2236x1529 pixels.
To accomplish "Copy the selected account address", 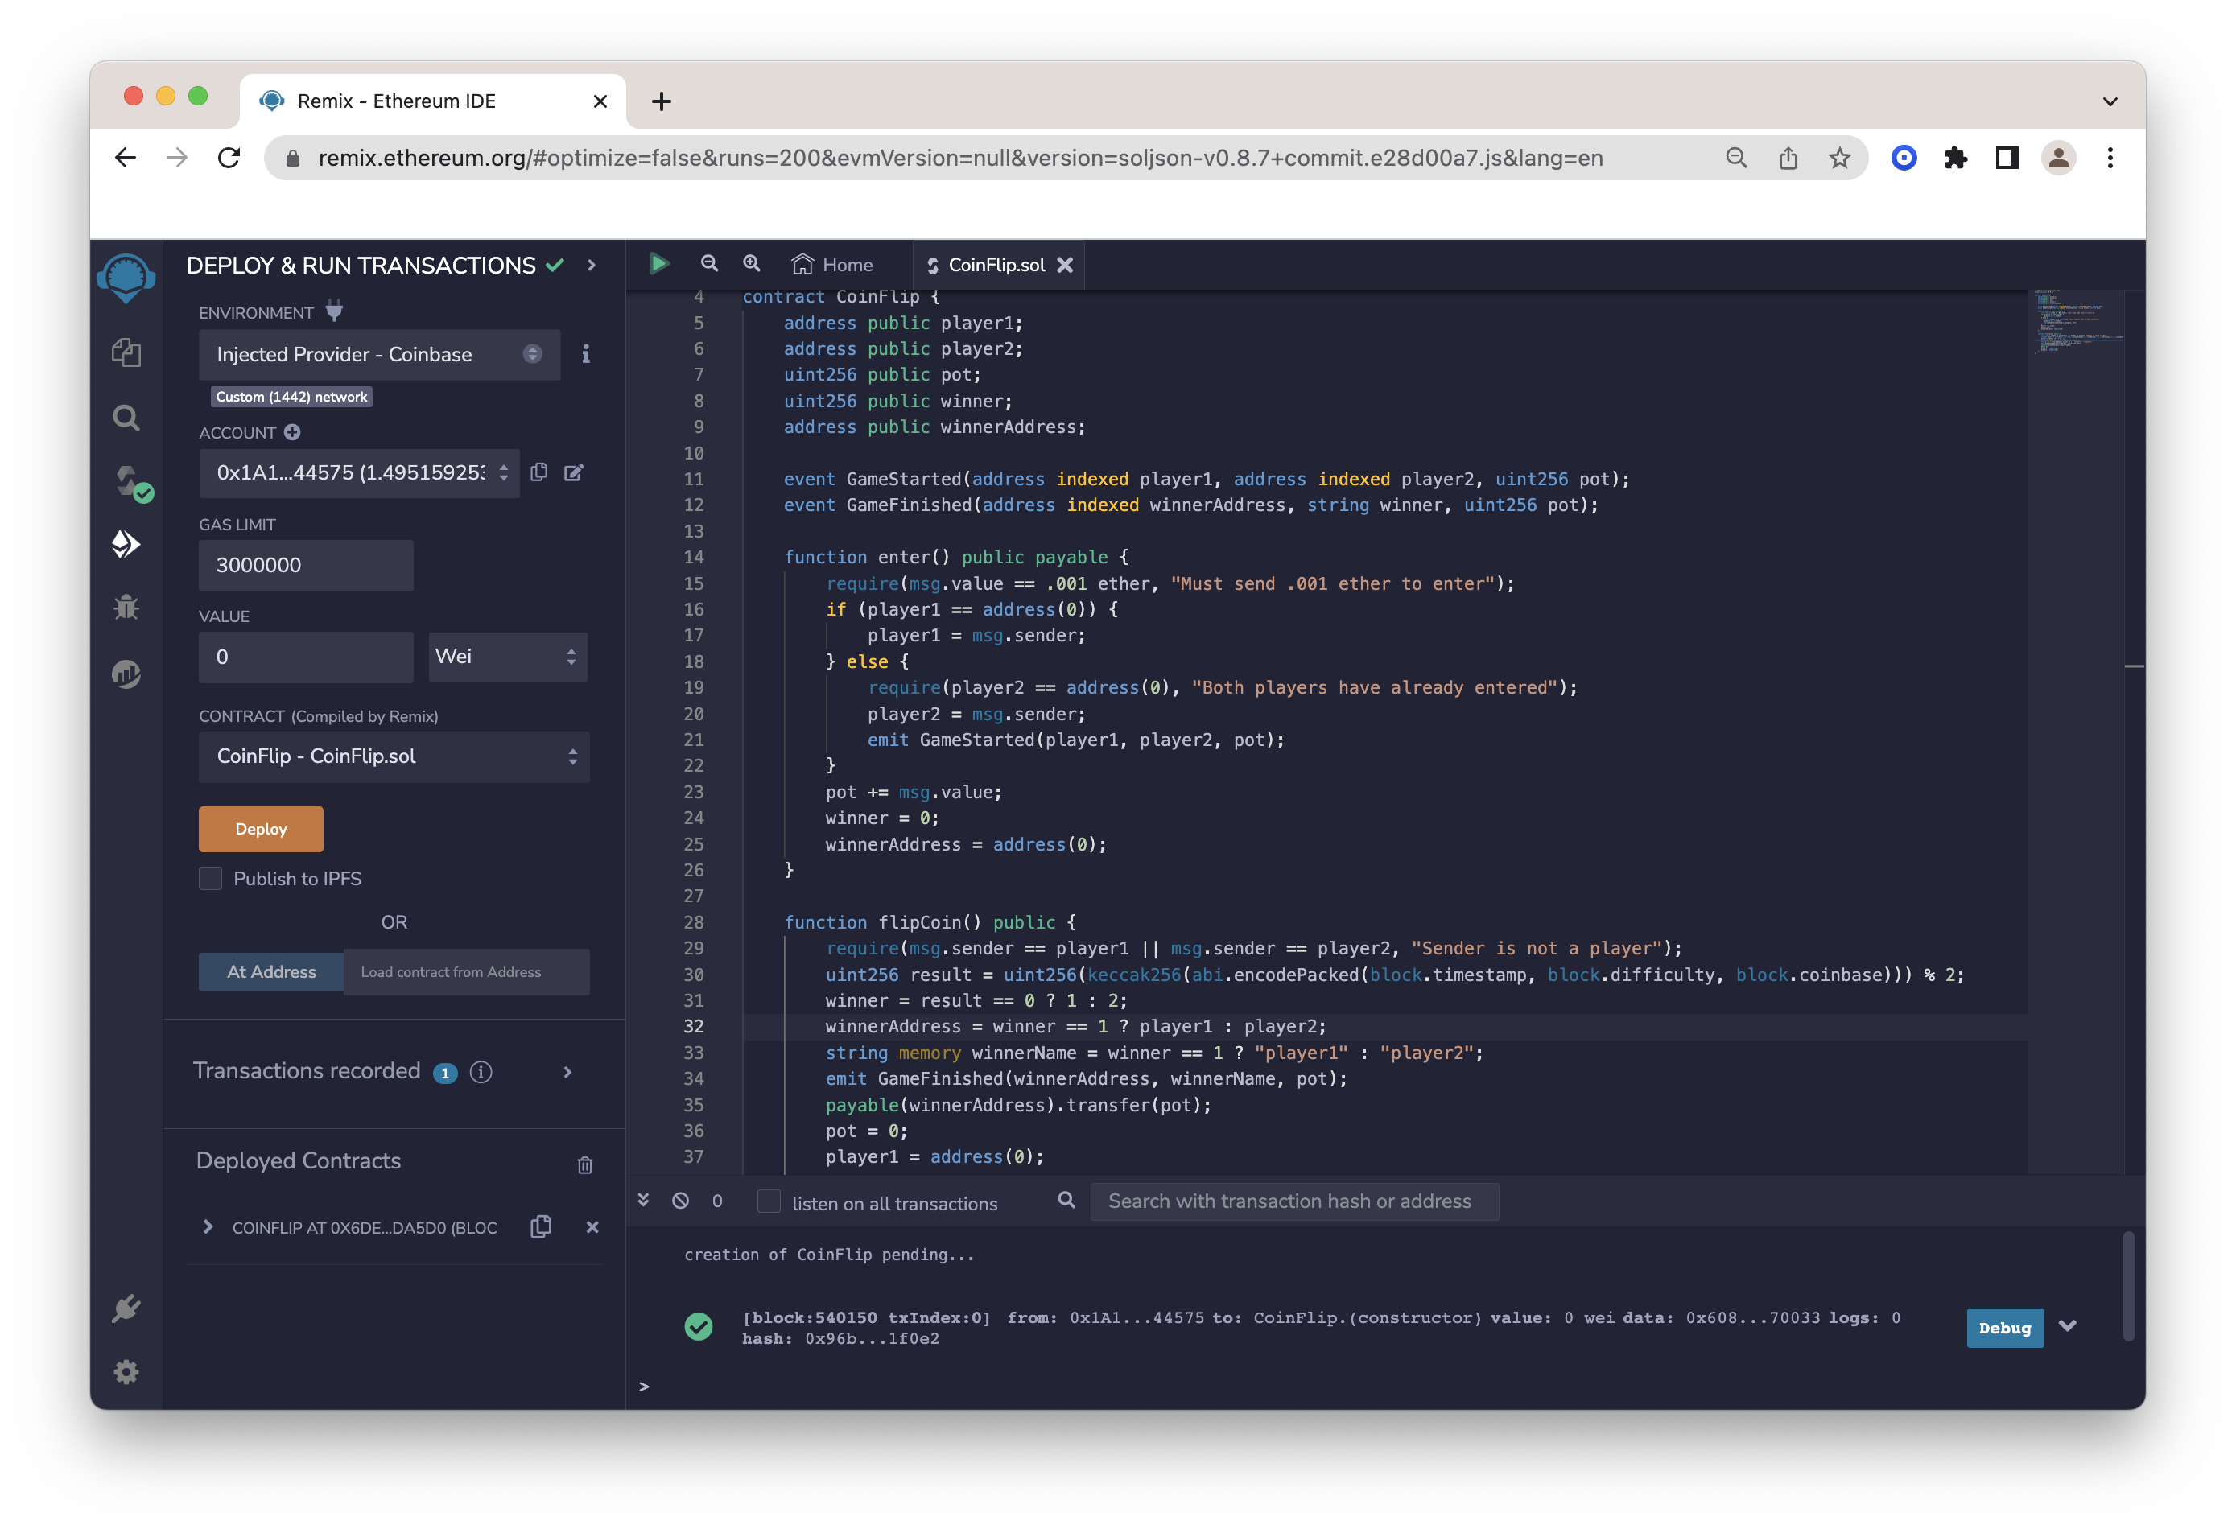I will (x=538, y=472).
